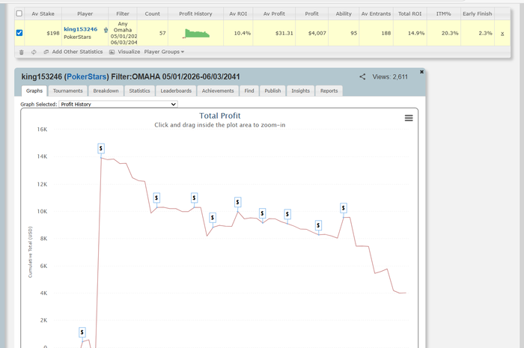Click the share icon next to Views
This screenshot has height=348, width=524.
[362, 77]
